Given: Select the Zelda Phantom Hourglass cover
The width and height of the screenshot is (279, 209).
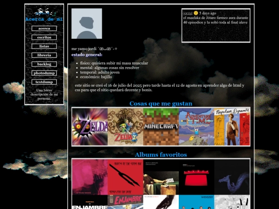Looking at the screenshot, I should pos(125,127).
